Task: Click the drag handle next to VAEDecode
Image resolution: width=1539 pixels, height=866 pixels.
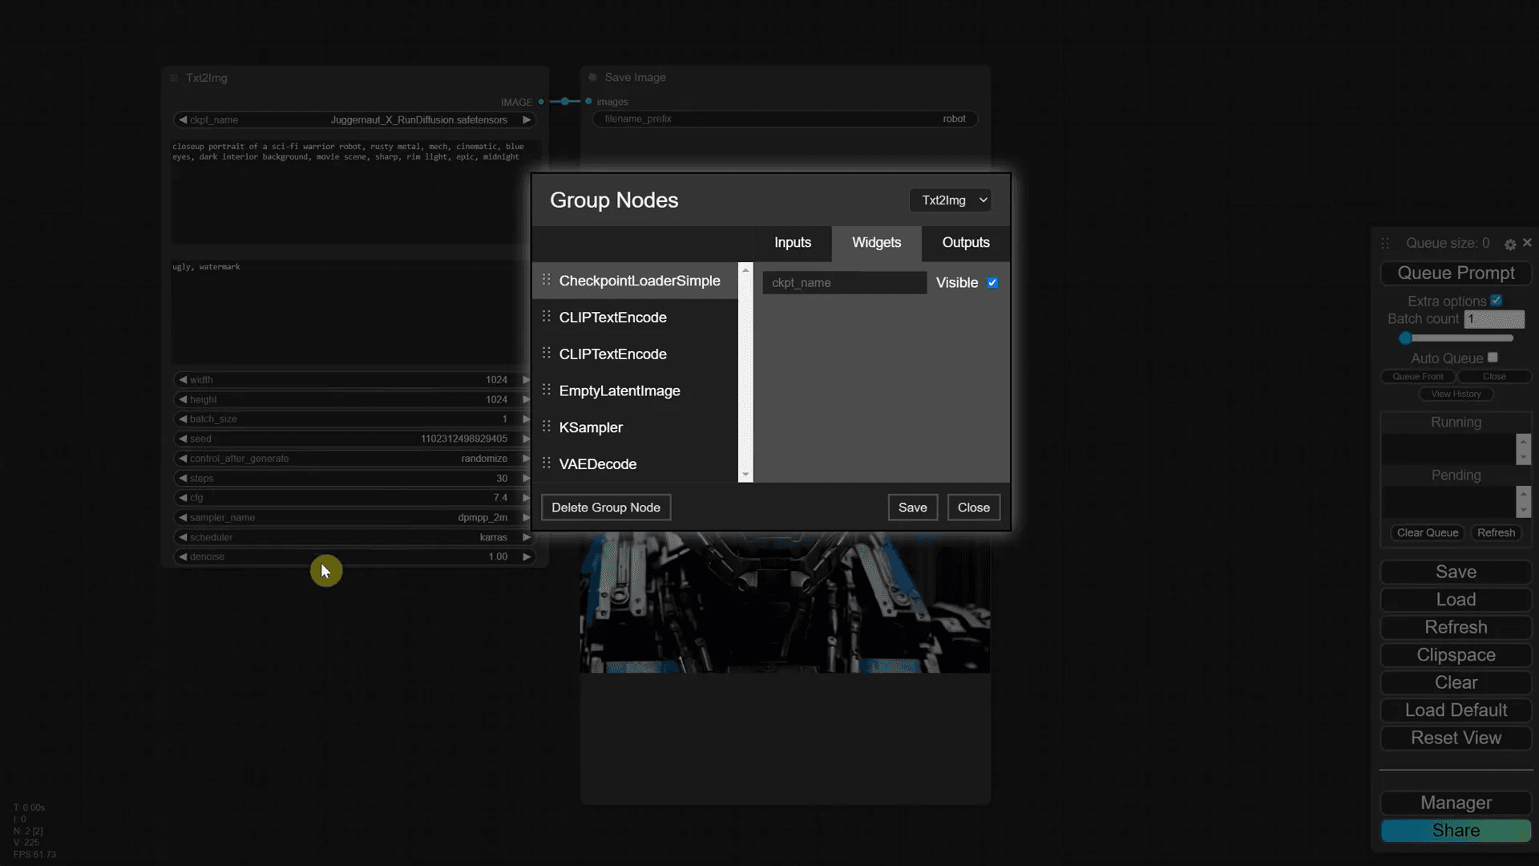Action: pyautogui.click(x=546, y=463)
